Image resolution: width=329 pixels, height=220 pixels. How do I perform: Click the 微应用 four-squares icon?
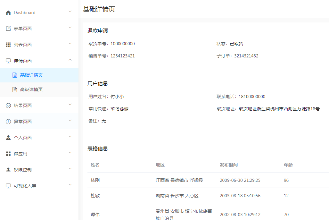click(8, 154)
